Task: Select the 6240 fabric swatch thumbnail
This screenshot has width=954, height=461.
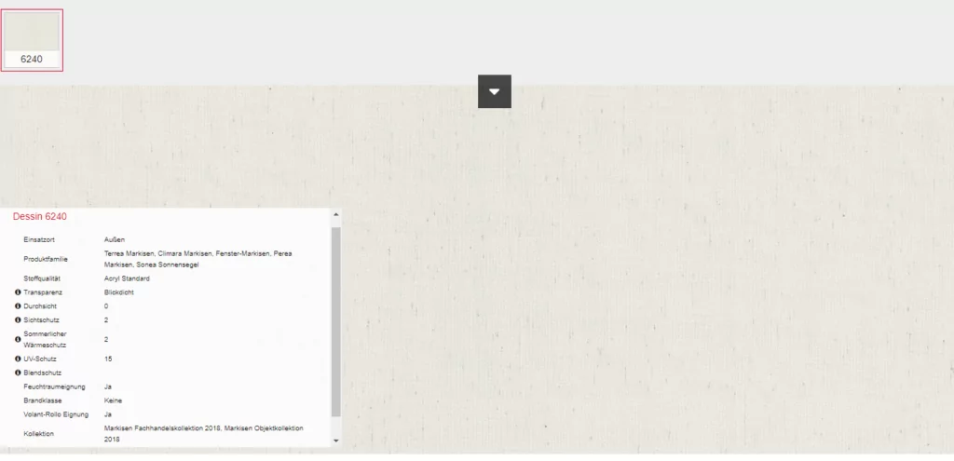Action: 32,32
